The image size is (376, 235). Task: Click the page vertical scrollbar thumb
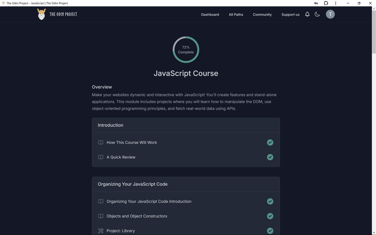pos(373,32)
